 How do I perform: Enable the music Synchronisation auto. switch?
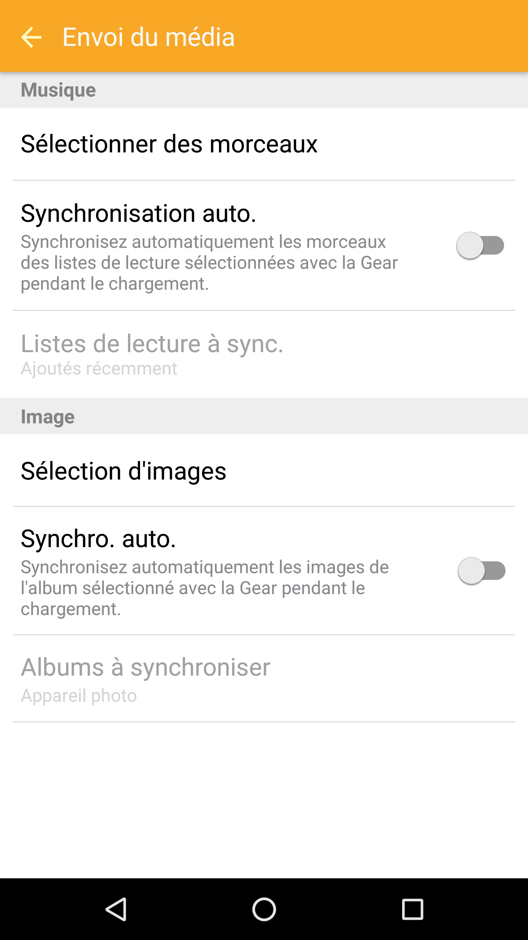tap(480, 245)
